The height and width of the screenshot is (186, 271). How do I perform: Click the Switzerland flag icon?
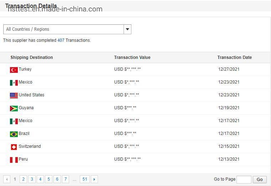click(x=14, y=147)
